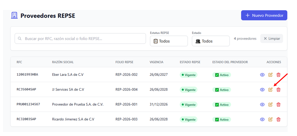Clear filters with the Limpiar button
The image size is (297, 136).
click(x=272, y=39)
